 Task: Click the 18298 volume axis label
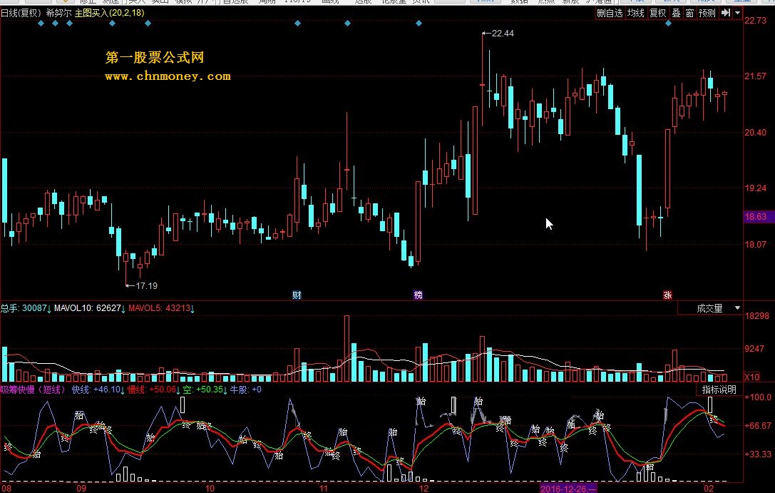pos(756,316)
